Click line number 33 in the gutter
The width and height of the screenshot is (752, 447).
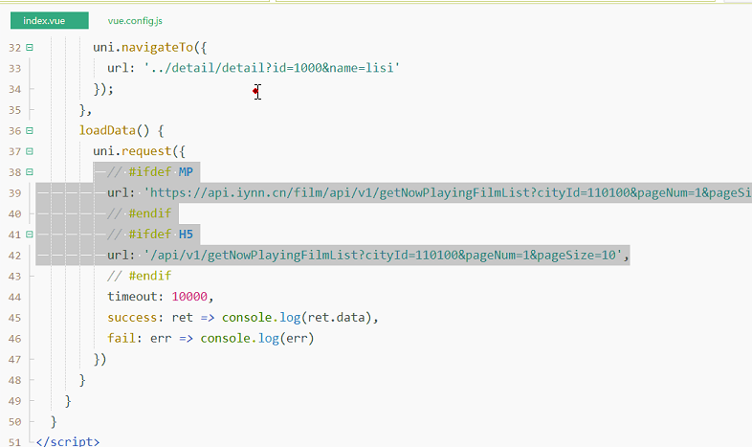point(15,69)
